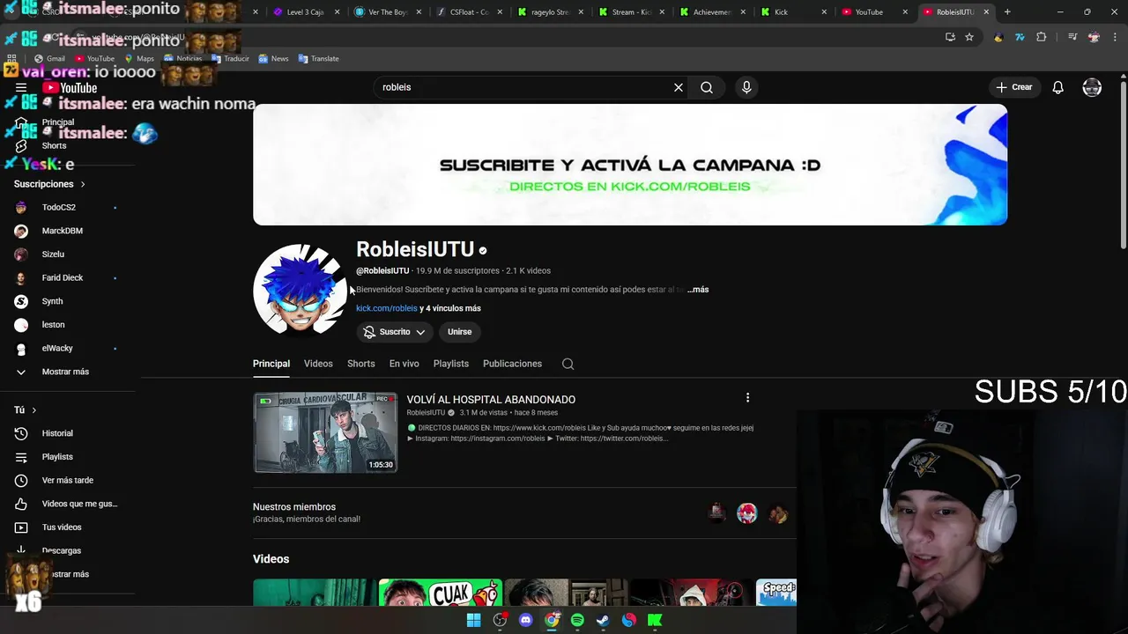This screenshot has width=1128, height=634.
Task: Open the Playlists channel tab
Action: 450,364
